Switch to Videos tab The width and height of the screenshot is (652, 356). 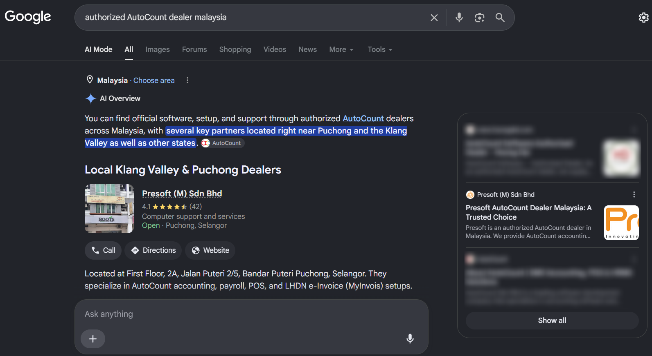click(275, 49)
